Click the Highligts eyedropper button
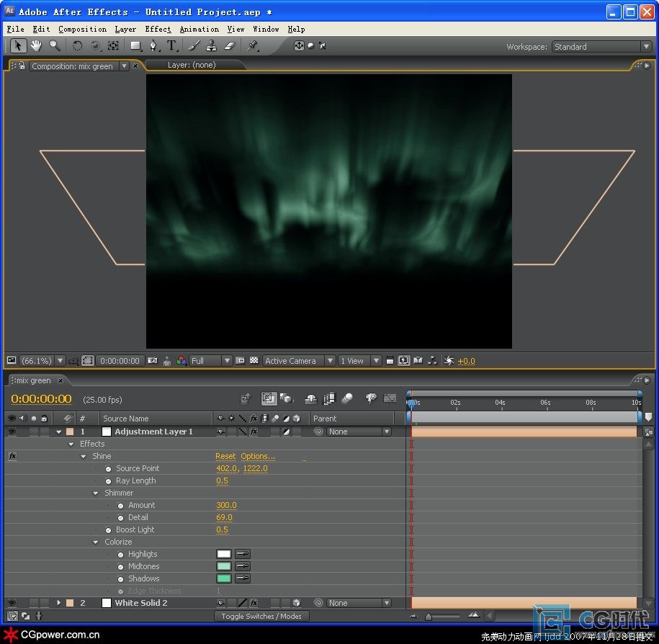The height and width of the screenshot is (644, 659). [x=243, y=554]
